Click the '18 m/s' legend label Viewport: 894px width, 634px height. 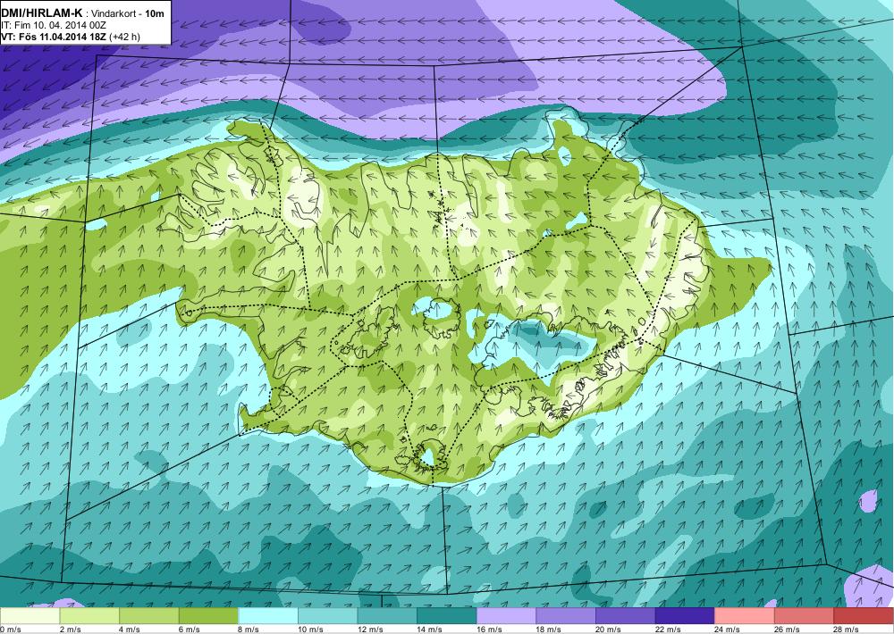pyautogui.click(x=549, y=630)
